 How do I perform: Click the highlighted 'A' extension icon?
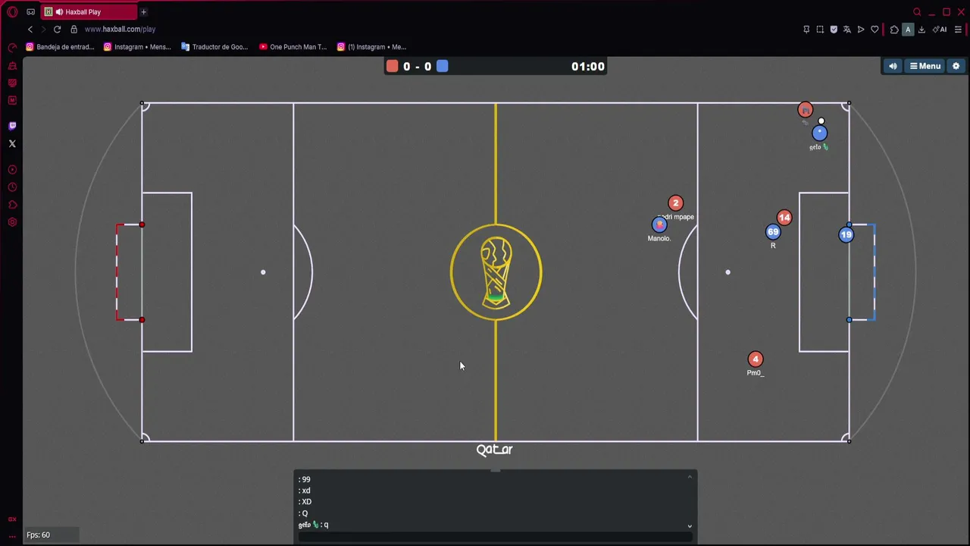point(908,30)
